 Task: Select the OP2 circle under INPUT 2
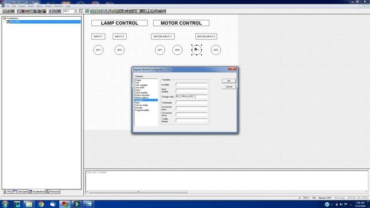[x=120, y=50]
